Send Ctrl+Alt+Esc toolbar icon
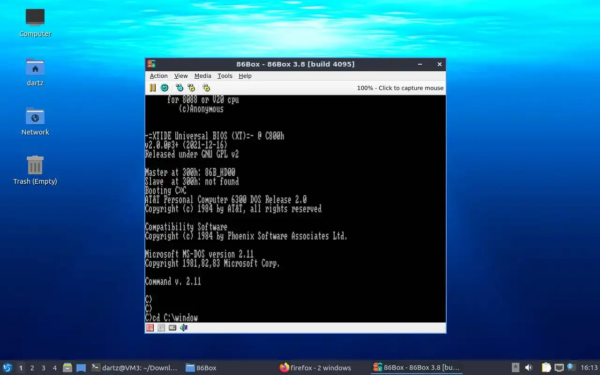This screenshot has height=375, width=600. coord(191,88)
